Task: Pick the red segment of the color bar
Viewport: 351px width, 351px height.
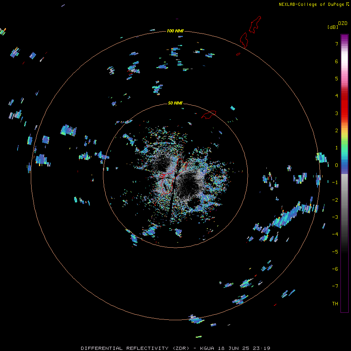Action: tap(344, 105)
